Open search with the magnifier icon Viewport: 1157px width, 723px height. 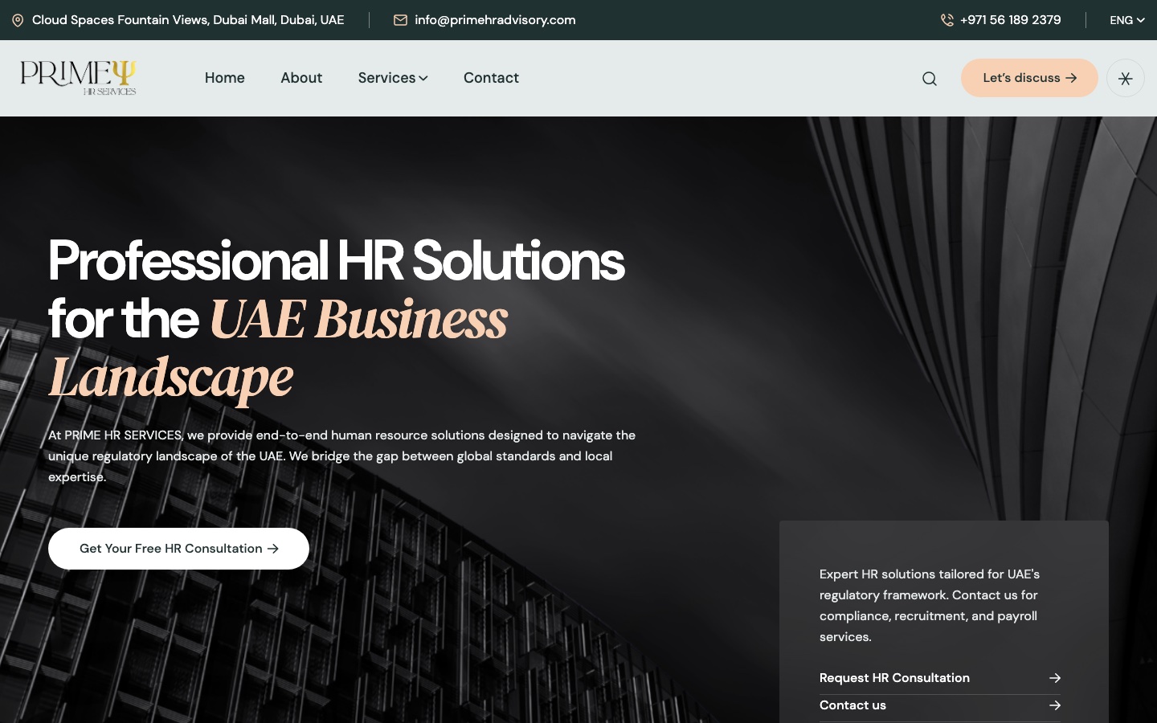[x=930, y=79]
